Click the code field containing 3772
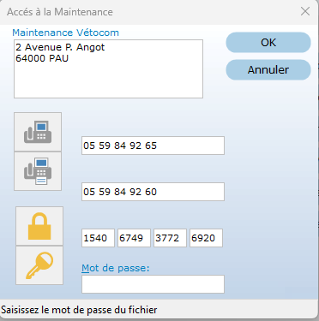The image size is (319, 321). [170, 238]
